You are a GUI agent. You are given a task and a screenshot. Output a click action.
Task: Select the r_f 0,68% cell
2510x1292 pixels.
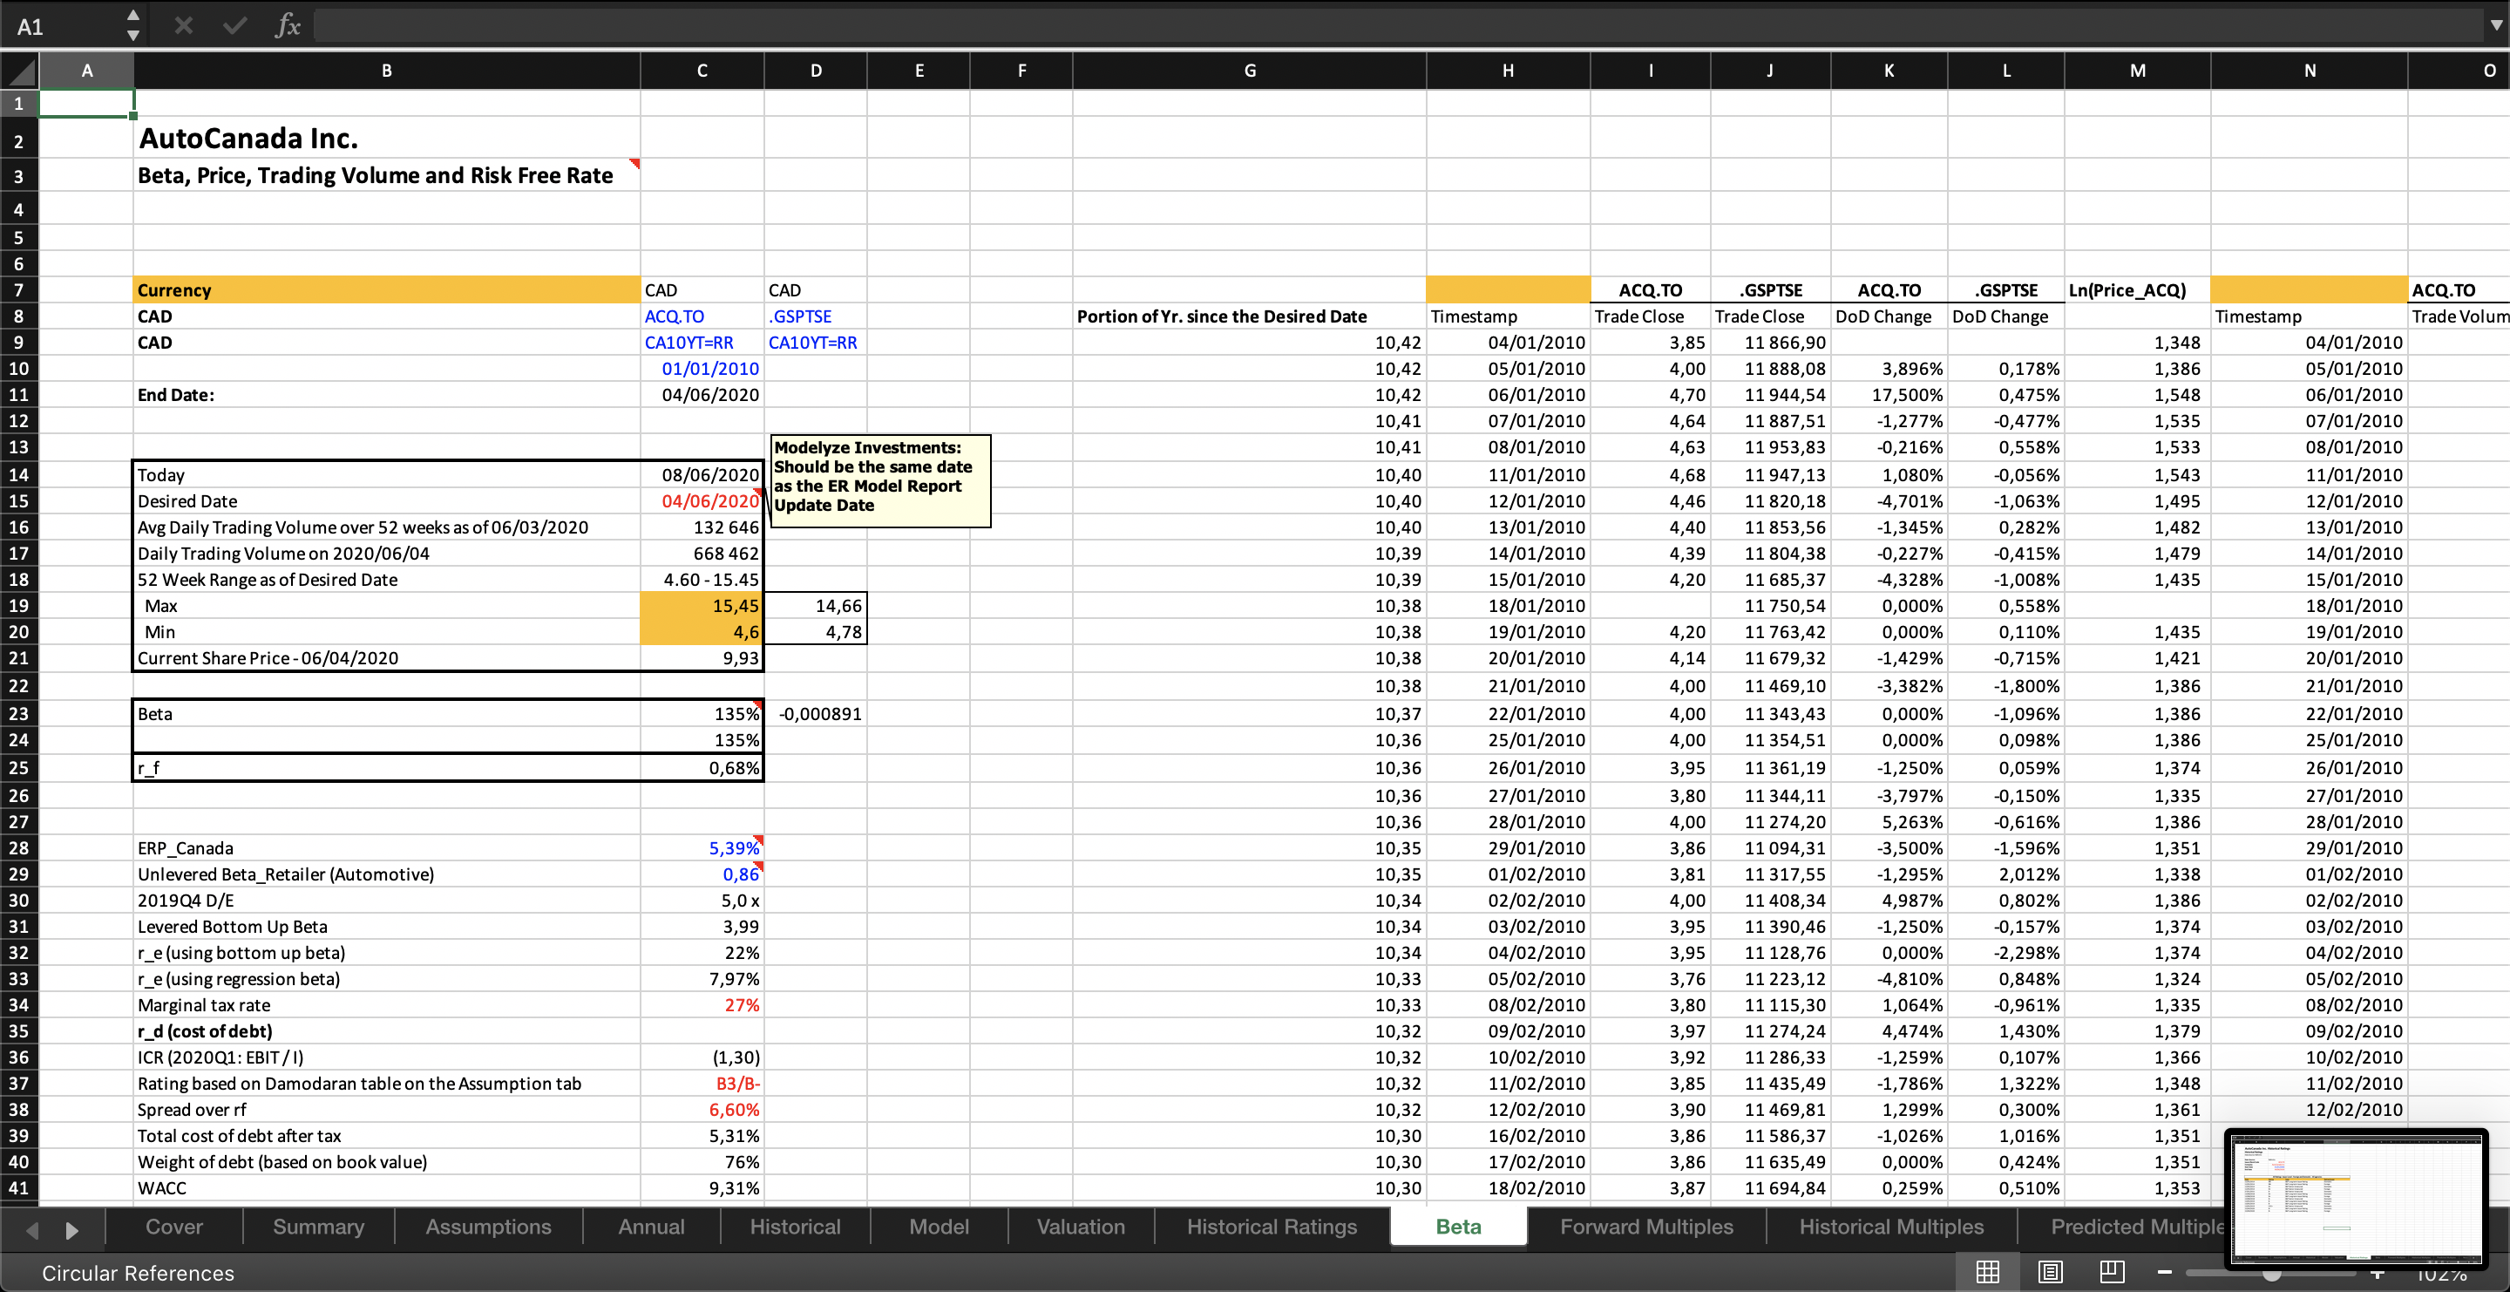(x=702, y=768)
